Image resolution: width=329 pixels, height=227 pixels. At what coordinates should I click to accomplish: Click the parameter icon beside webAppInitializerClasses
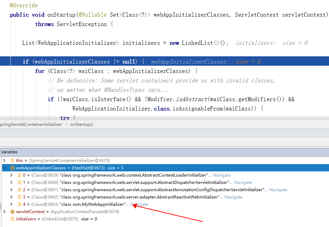pyautogui.click(x=13, y=168)
